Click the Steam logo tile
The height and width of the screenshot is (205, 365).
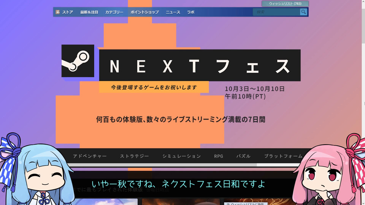tap(78, 61)
